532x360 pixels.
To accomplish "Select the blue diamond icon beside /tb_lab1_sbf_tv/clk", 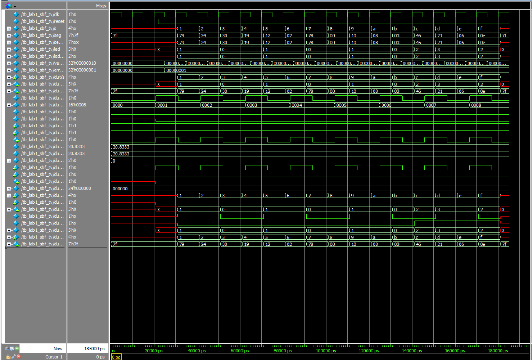I will [16, 14].
